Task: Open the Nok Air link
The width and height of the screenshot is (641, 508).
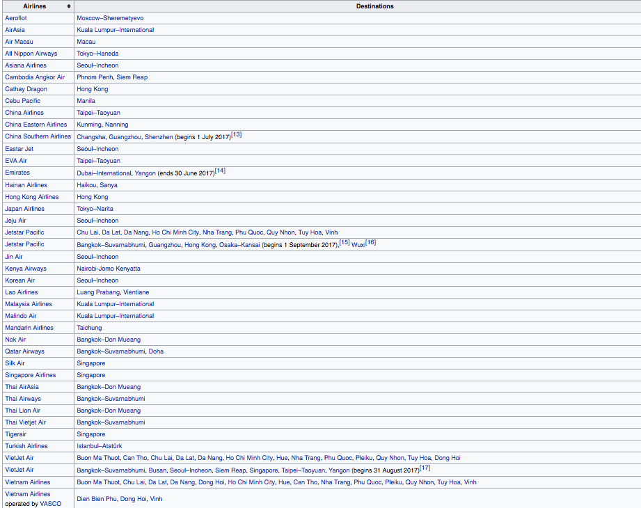Action: tap(15, 340)
